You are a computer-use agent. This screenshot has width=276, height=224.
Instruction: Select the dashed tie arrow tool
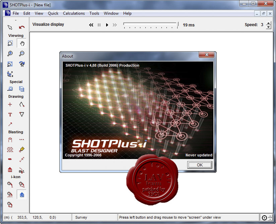click(22, 159)
